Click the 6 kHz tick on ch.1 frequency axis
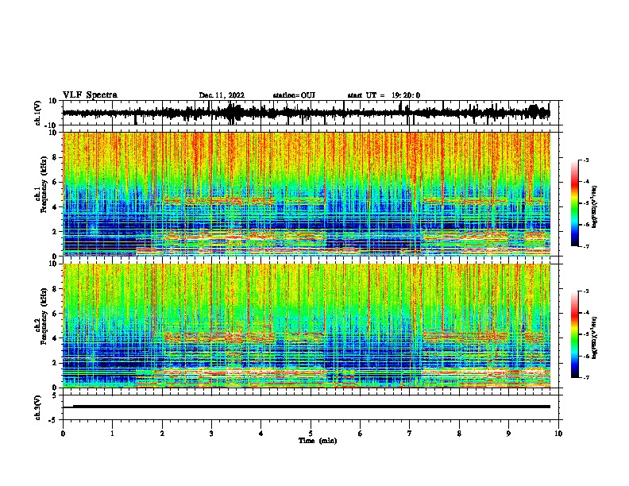The width and height of the screenshot is (629, 486). tap(55, 183)
